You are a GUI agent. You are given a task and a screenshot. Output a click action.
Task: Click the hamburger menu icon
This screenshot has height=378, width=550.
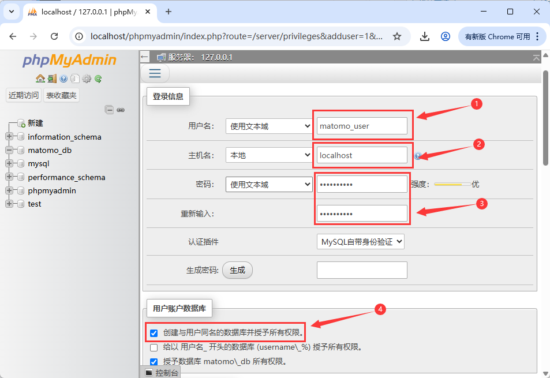[155, 73]
